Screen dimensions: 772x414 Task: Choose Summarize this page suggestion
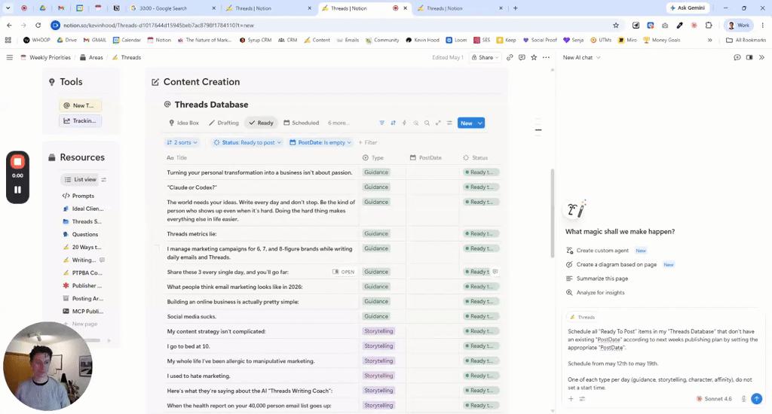tap(597, 279)
